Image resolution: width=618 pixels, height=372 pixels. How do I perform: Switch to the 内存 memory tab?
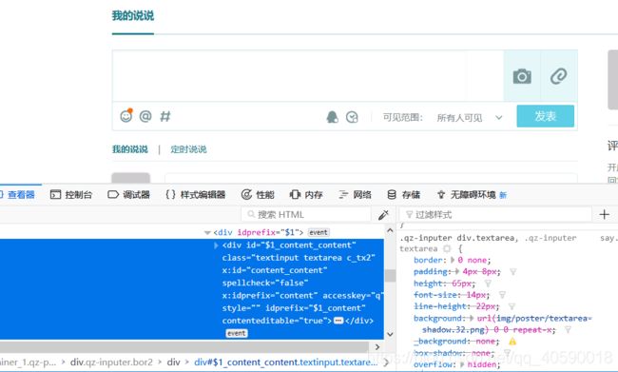tap(306, 194)
